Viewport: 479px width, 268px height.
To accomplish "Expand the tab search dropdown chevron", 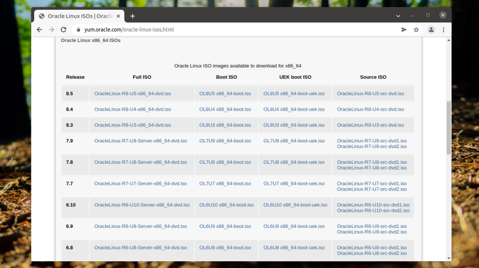I will point(398,16).
